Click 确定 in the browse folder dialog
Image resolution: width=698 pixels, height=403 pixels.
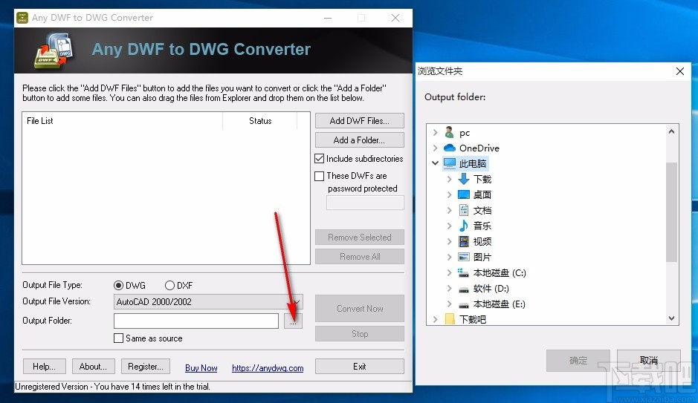point(578,361)
